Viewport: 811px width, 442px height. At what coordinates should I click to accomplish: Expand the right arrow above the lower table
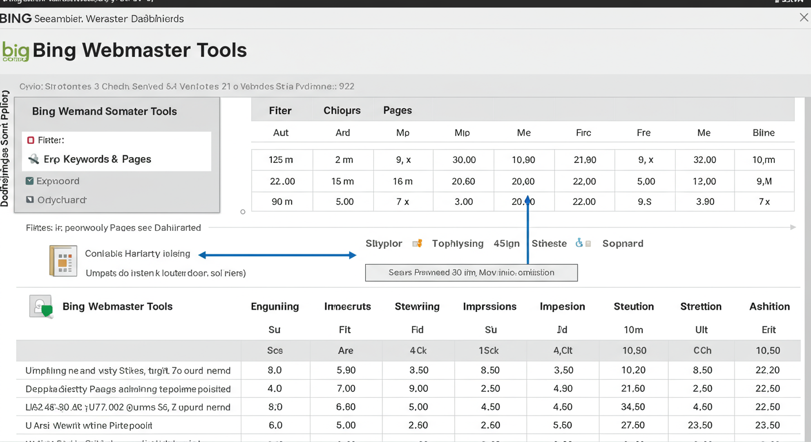tap(794, 227)
